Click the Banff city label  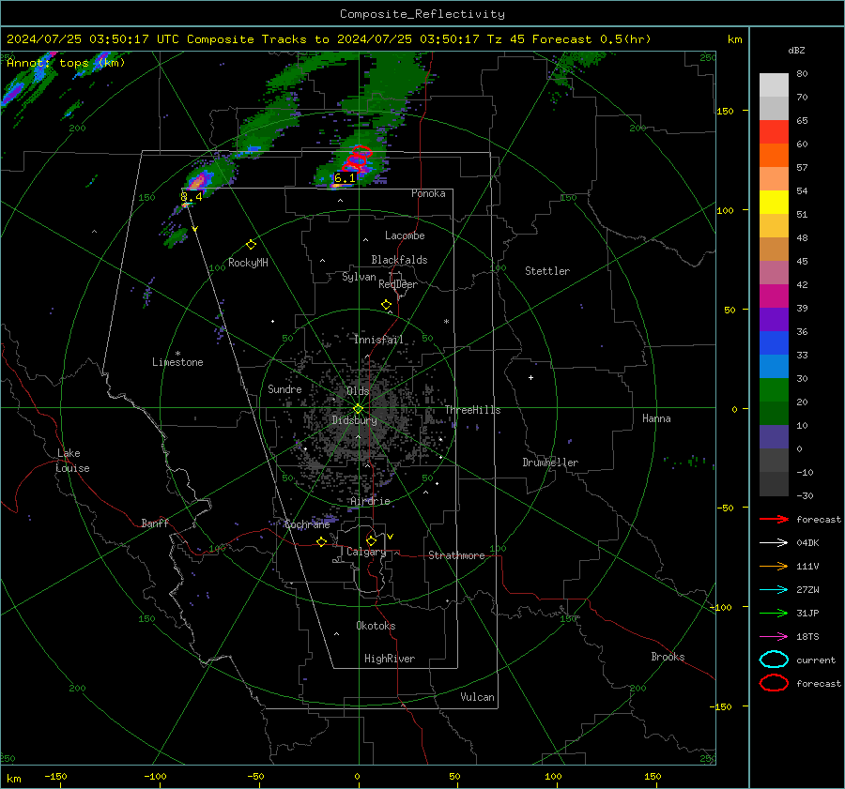point(155,523)
